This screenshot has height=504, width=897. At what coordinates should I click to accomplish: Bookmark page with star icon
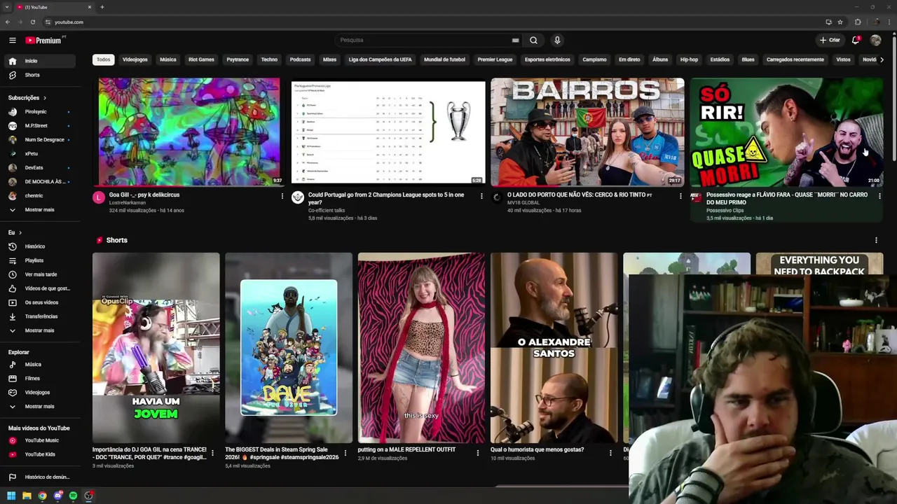click(840, 22)
